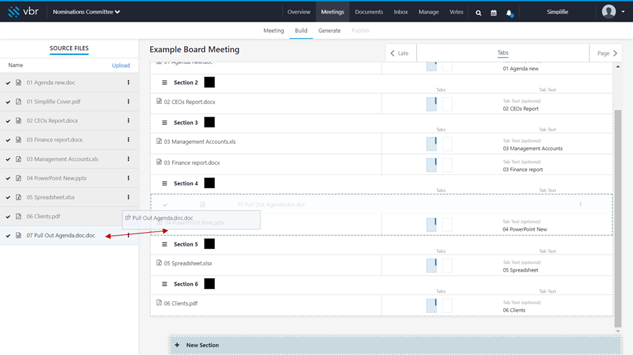Screen dimensions: 633x355
Task: Click the plus icon for New Section
Action: pyautogui.click(x=177, y=345)
